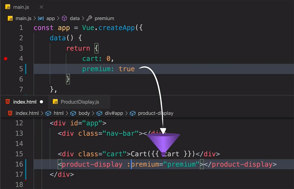
Task: Select product-display in the lower breadcrumb
Action: point(156,113)
